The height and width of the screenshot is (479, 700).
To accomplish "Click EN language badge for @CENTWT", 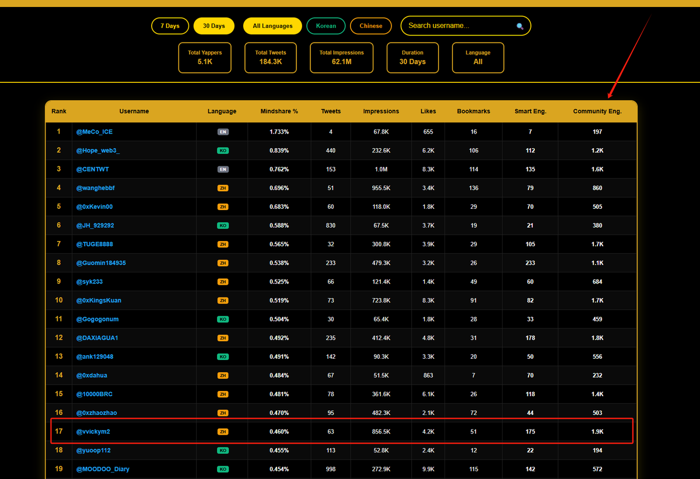I will (222, 169).
